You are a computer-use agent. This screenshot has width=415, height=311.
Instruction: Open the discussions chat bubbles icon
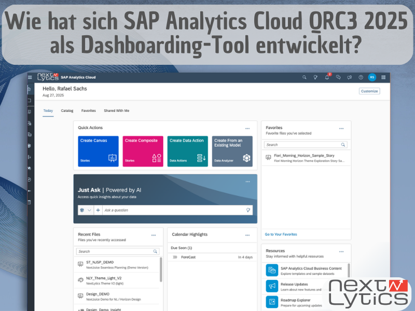click(338, 77)
